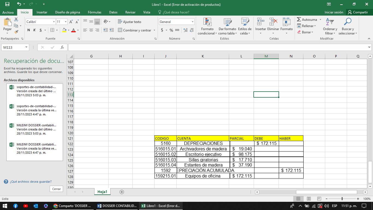
Task: Open the Rellenar dropdown
Action: pyautogui.click(x=307, y=26)
